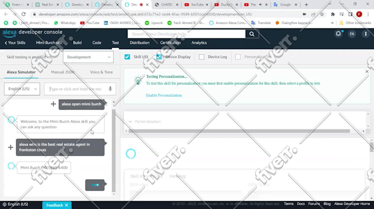Toggle the Device Display checkbox
The image size is (374, 209).
(x=159, y=57)
